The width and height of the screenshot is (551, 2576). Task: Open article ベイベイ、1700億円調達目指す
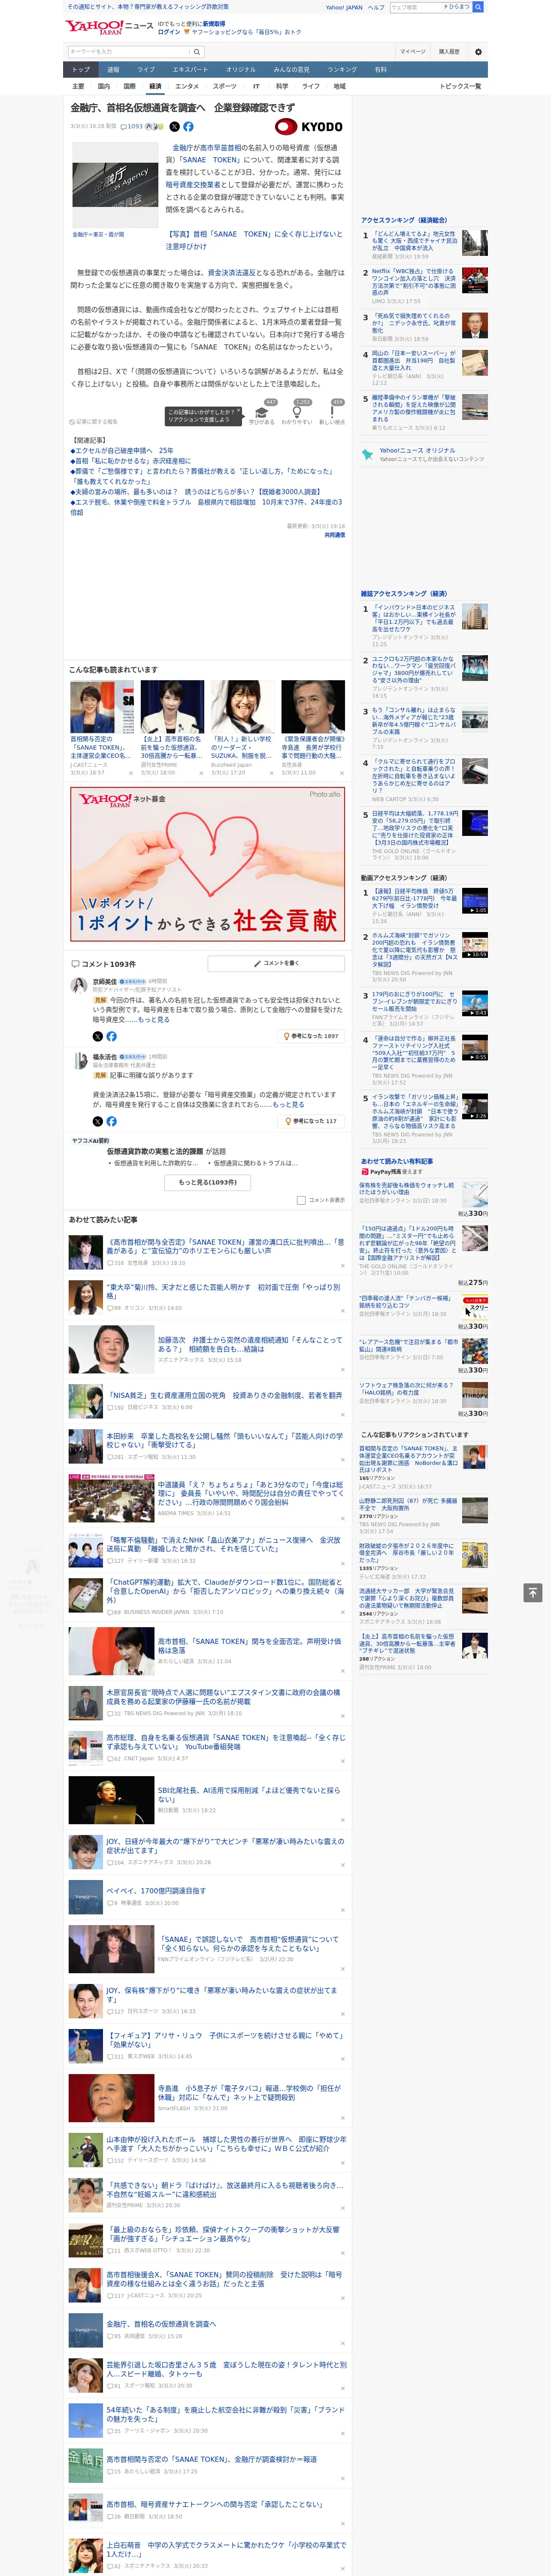click(156, 1891)
